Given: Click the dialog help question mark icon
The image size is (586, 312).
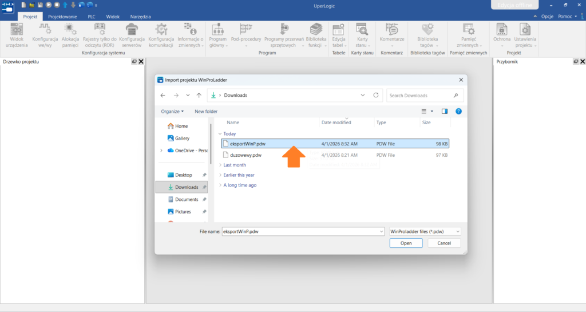Looking at the screenshot, I should point(458,112).
